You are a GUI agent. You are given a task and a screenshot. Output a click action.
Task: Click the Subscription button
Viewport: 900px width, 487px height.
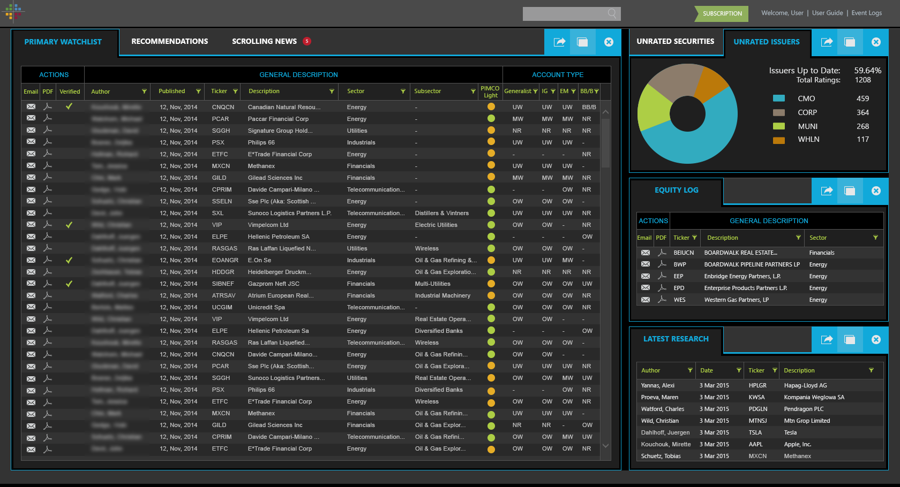(722, 14)
